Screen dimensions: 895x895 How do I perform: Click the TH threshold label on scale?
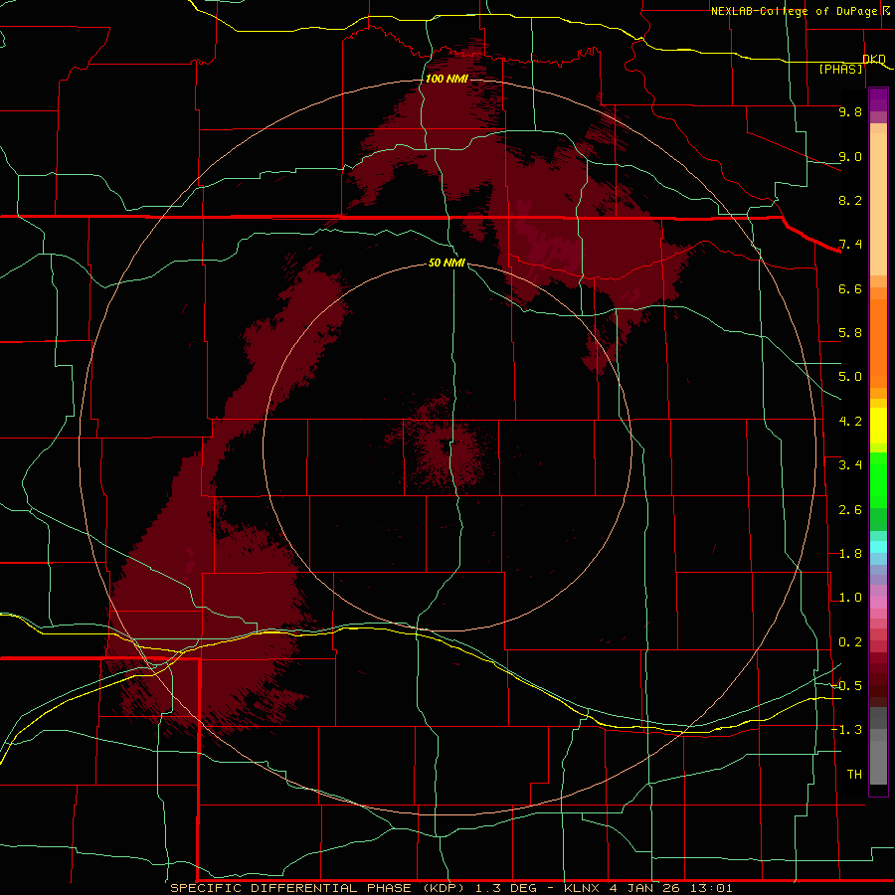click(x=854, y=775)
